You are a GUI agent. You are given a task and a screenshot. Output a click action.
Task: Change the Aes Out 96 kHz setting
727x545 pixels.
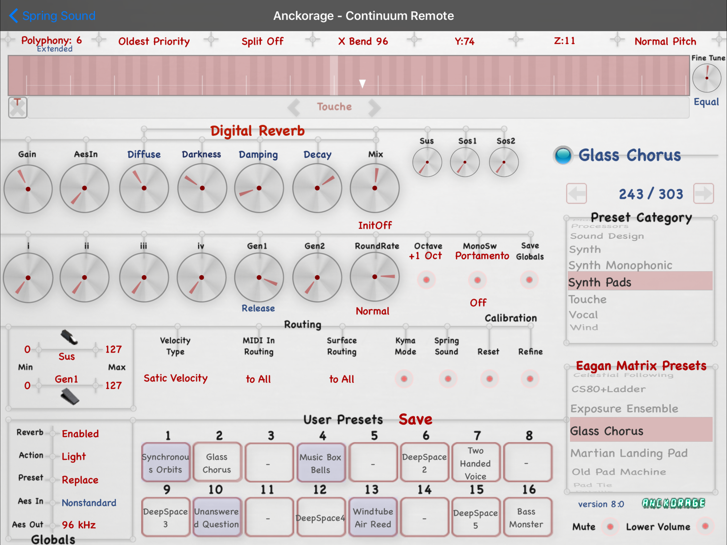pyautogui.click(x=79, y=525)
